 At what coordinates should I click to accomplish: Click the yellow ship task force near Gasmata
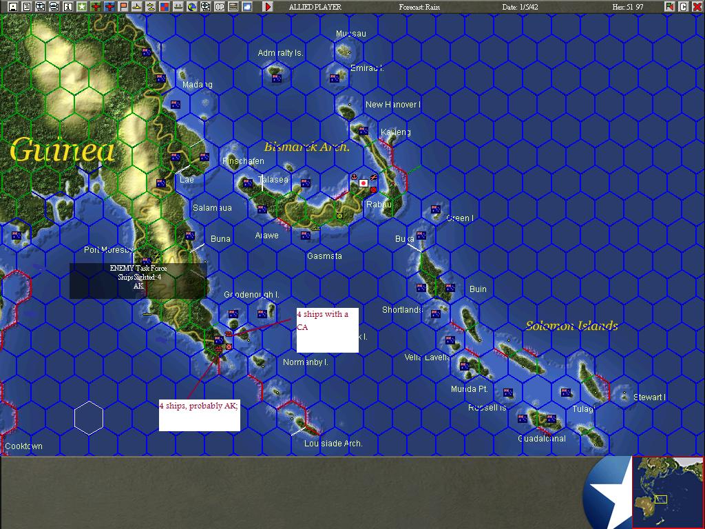316,229
